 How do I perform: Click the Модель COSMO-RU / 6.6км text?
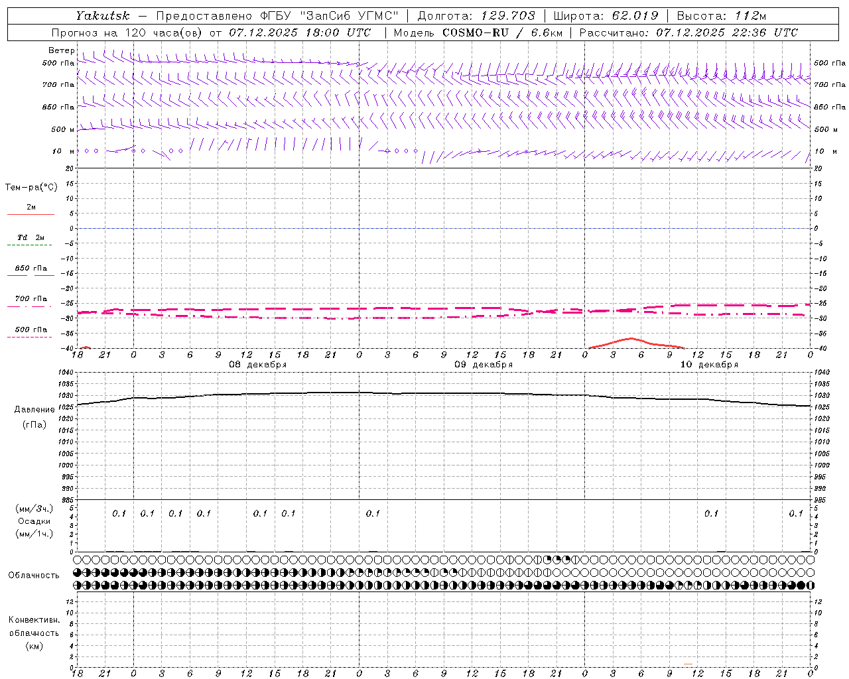tap(478, 32)
